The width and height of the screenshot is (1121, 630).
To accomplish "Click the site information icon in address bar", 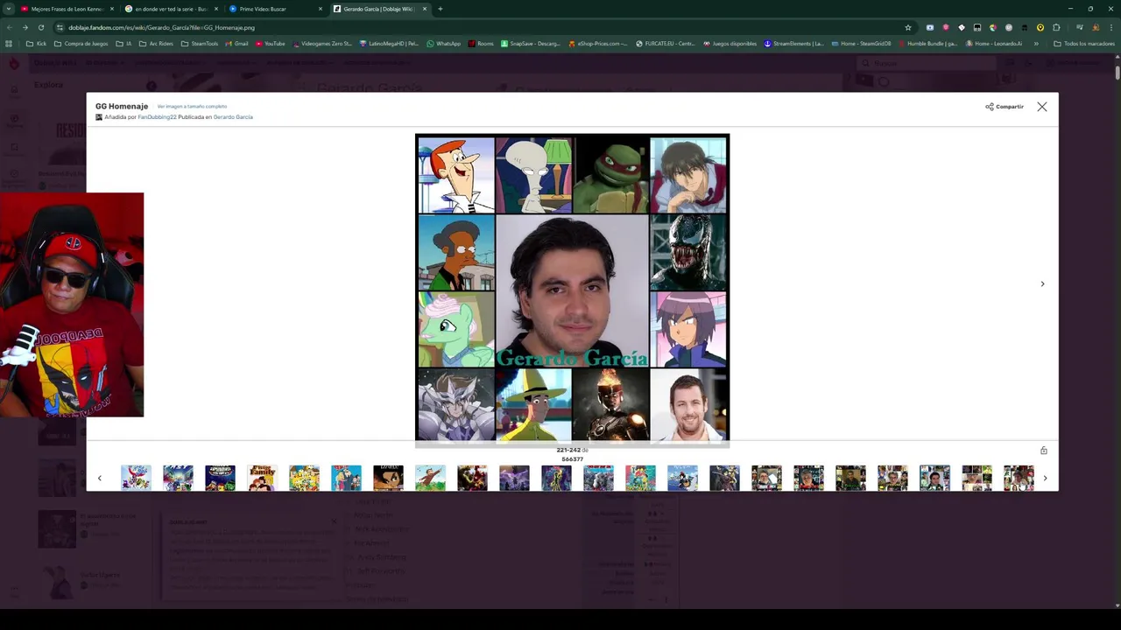I will (x=60, y=27).
